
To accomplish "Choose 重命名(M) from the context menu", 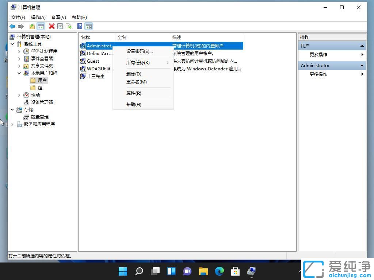I will 137,82.
